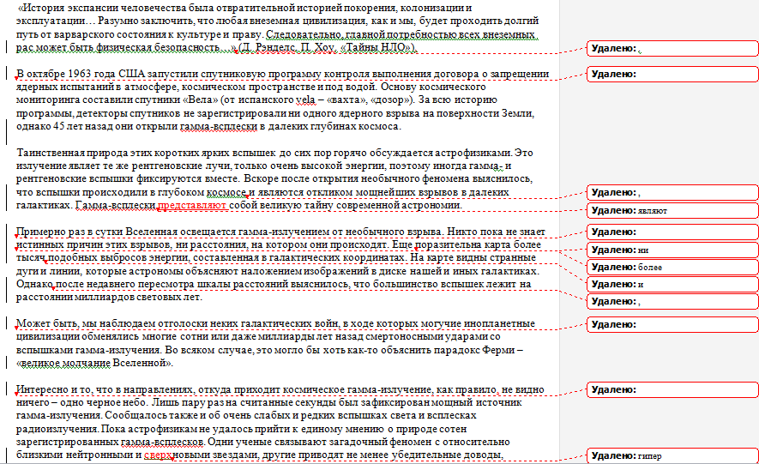Click the inserted red prefix 'сверх'
The image size is (759, 464).
click(x=158, y=455)
